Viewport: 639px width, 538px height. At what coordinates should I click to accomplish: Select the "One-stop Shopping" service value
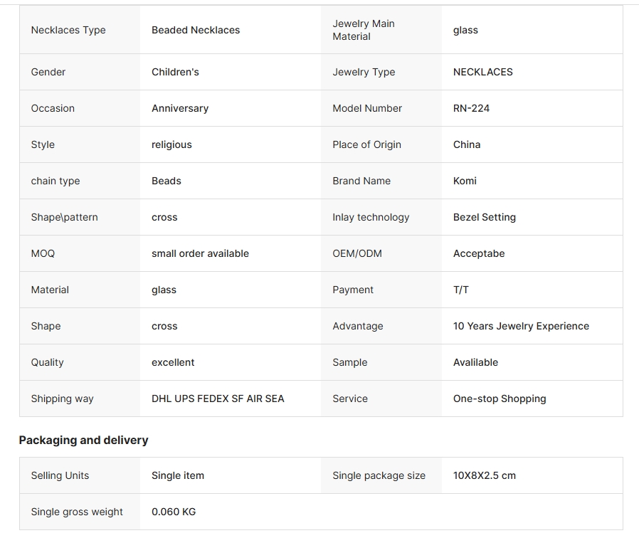point(500,399)
